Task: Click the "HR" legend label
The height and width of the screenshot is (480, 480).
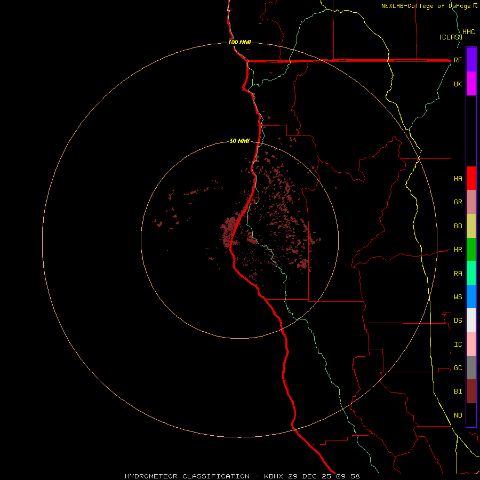Action: point(458,250)
